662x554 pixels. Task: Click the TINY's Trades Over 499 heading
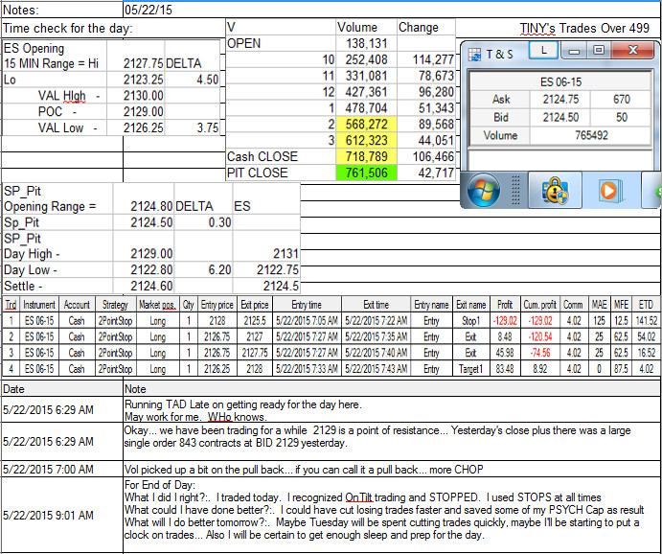(584, 28)
